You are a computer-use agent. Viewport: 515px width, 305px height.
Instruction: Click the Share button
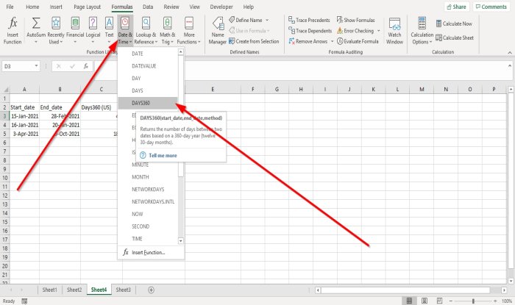coord(457,7)
